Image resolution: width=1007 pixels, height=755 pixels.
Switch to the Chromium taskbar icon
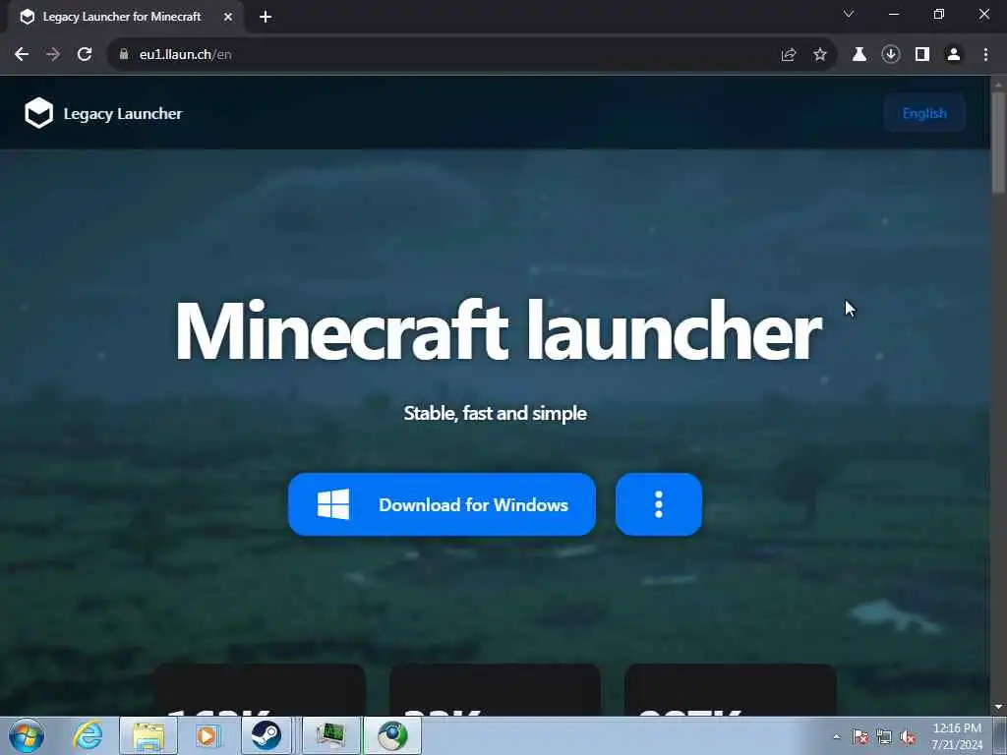(x=392, y=735)
